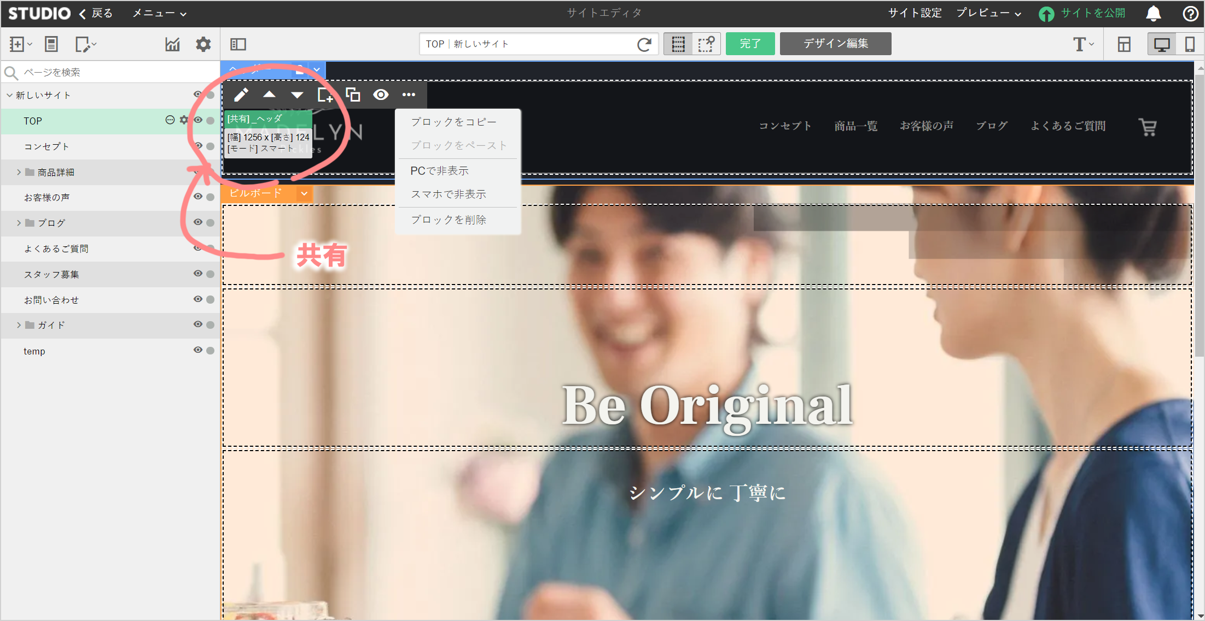Screen dimensions: 1205x621
Task: Click the ページを検索 search field
Action: point(109,72)
